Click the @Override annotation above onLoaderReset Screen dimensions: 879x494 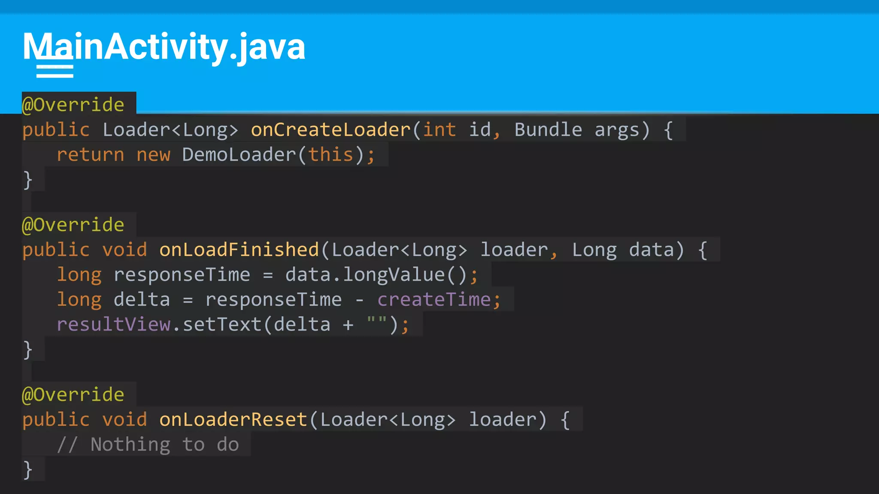click(73, 395)
